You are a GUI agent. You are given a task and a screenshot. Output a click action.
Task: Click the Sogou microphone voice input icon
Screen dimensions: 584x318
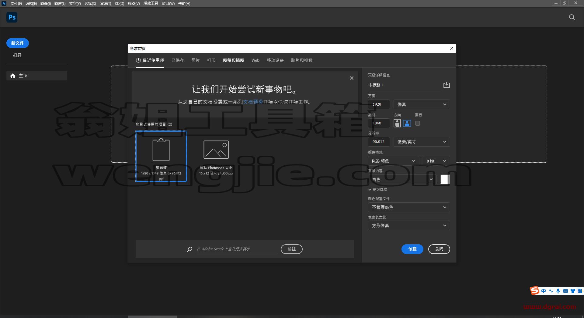tap(558, 291)
